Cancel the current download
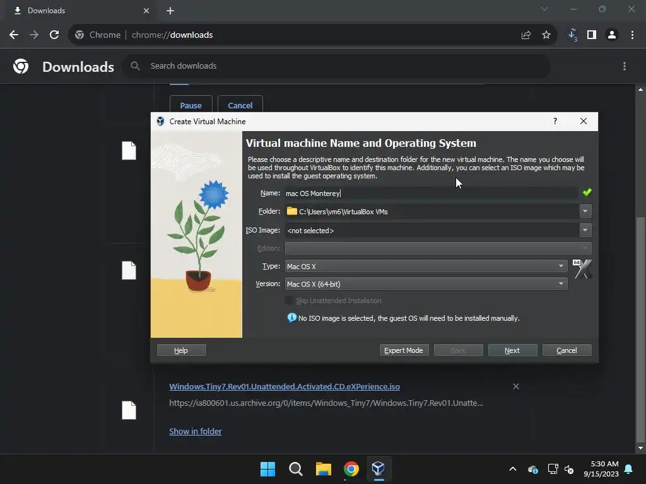 [240, 105]
